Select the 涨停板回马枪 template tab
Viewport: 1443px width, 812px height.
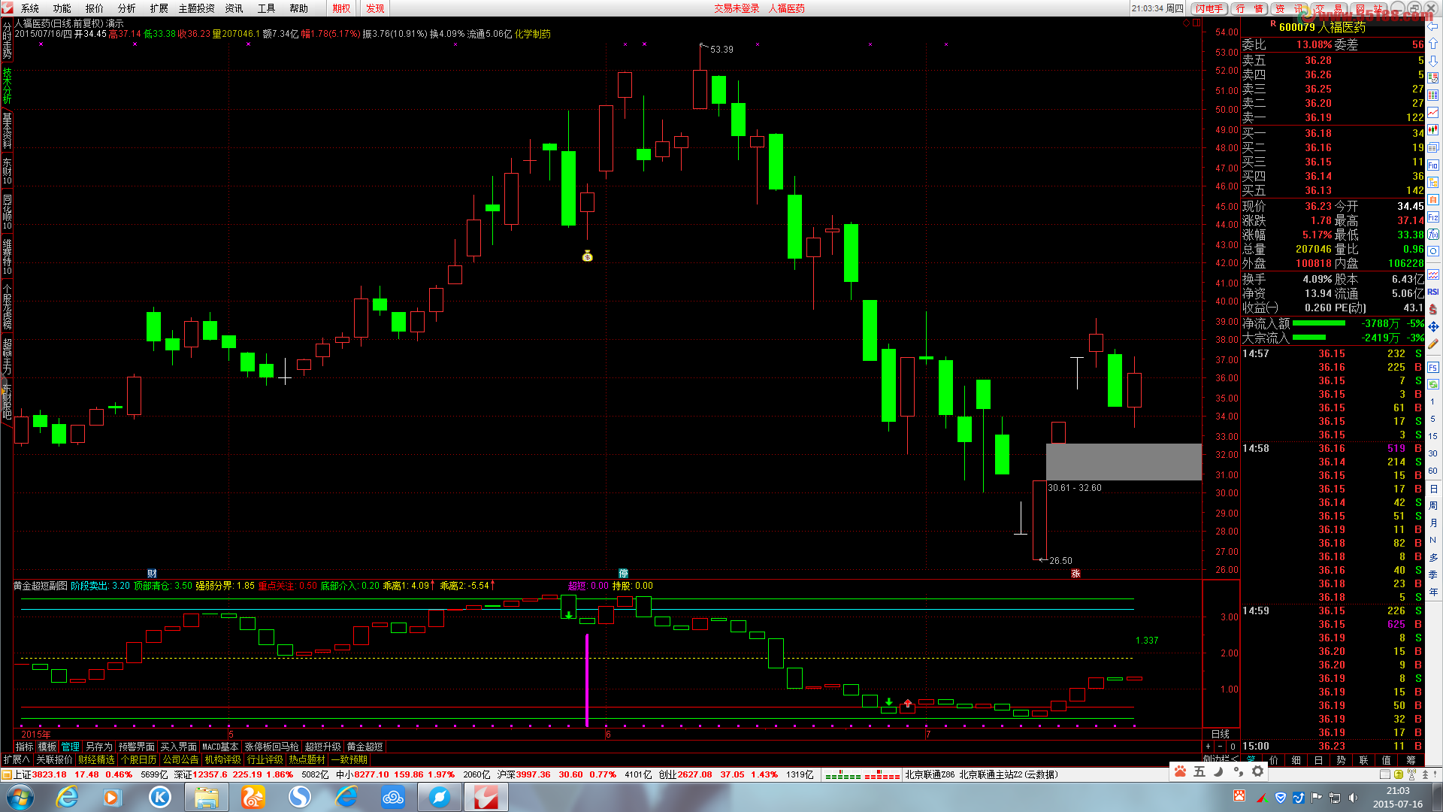(x=271, y=747)
